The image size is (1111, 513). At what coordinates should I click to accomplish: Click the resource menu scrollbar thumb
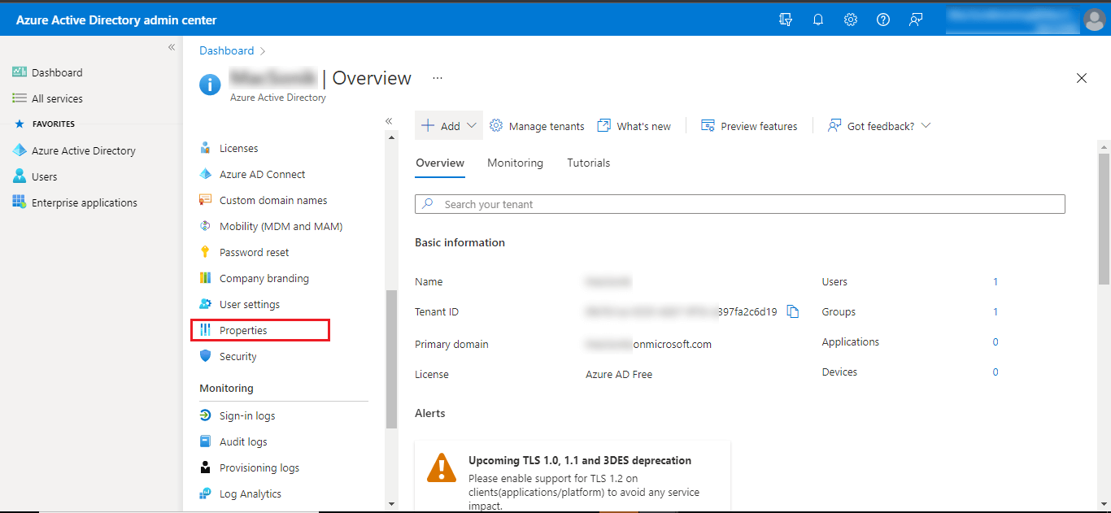click(x=391, y=358)
